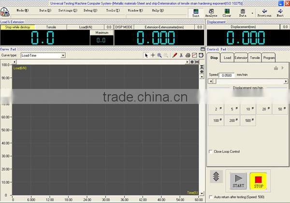The height and width of the screenshot is (203, 290).
Task: Open the Settings menu
Action: click(x=68, y=11)
